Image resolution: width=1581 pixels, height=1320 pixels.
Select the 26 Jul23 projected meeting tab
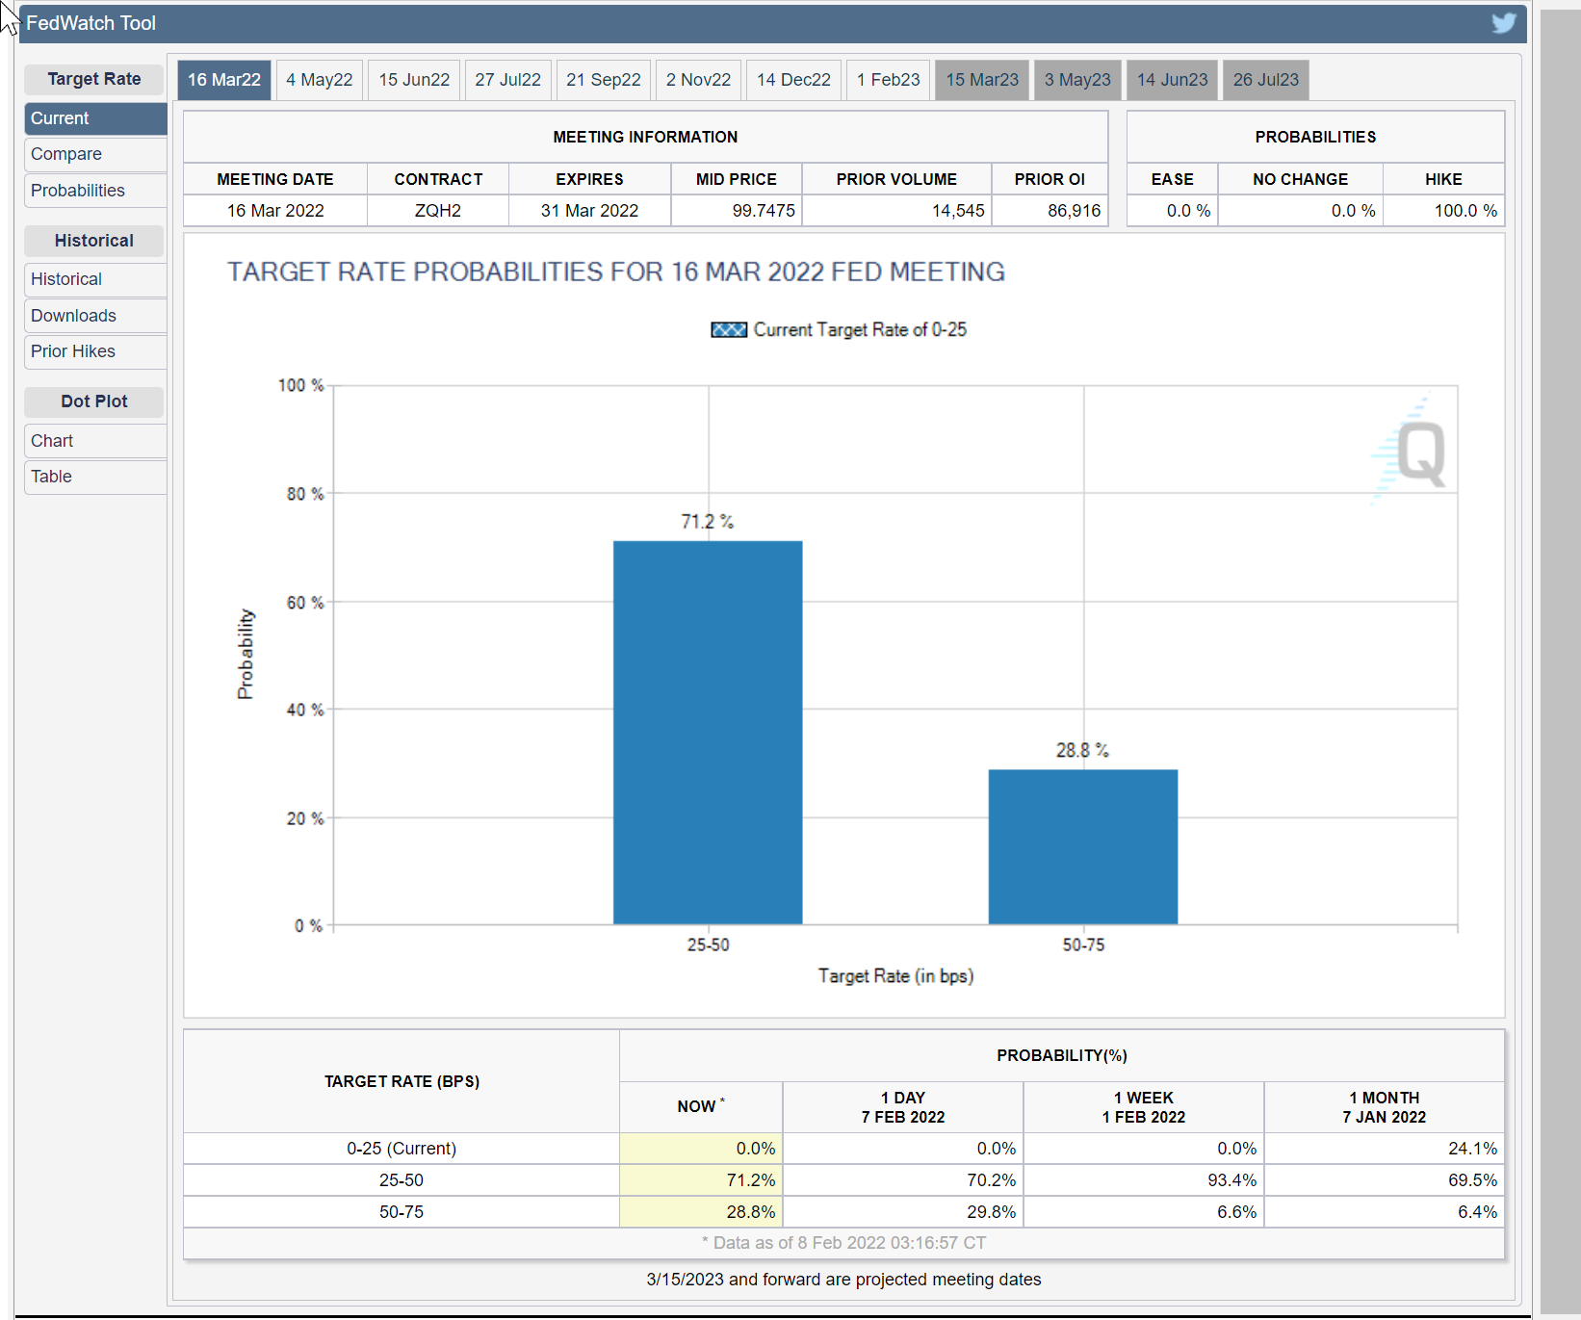pos(1265,80)
